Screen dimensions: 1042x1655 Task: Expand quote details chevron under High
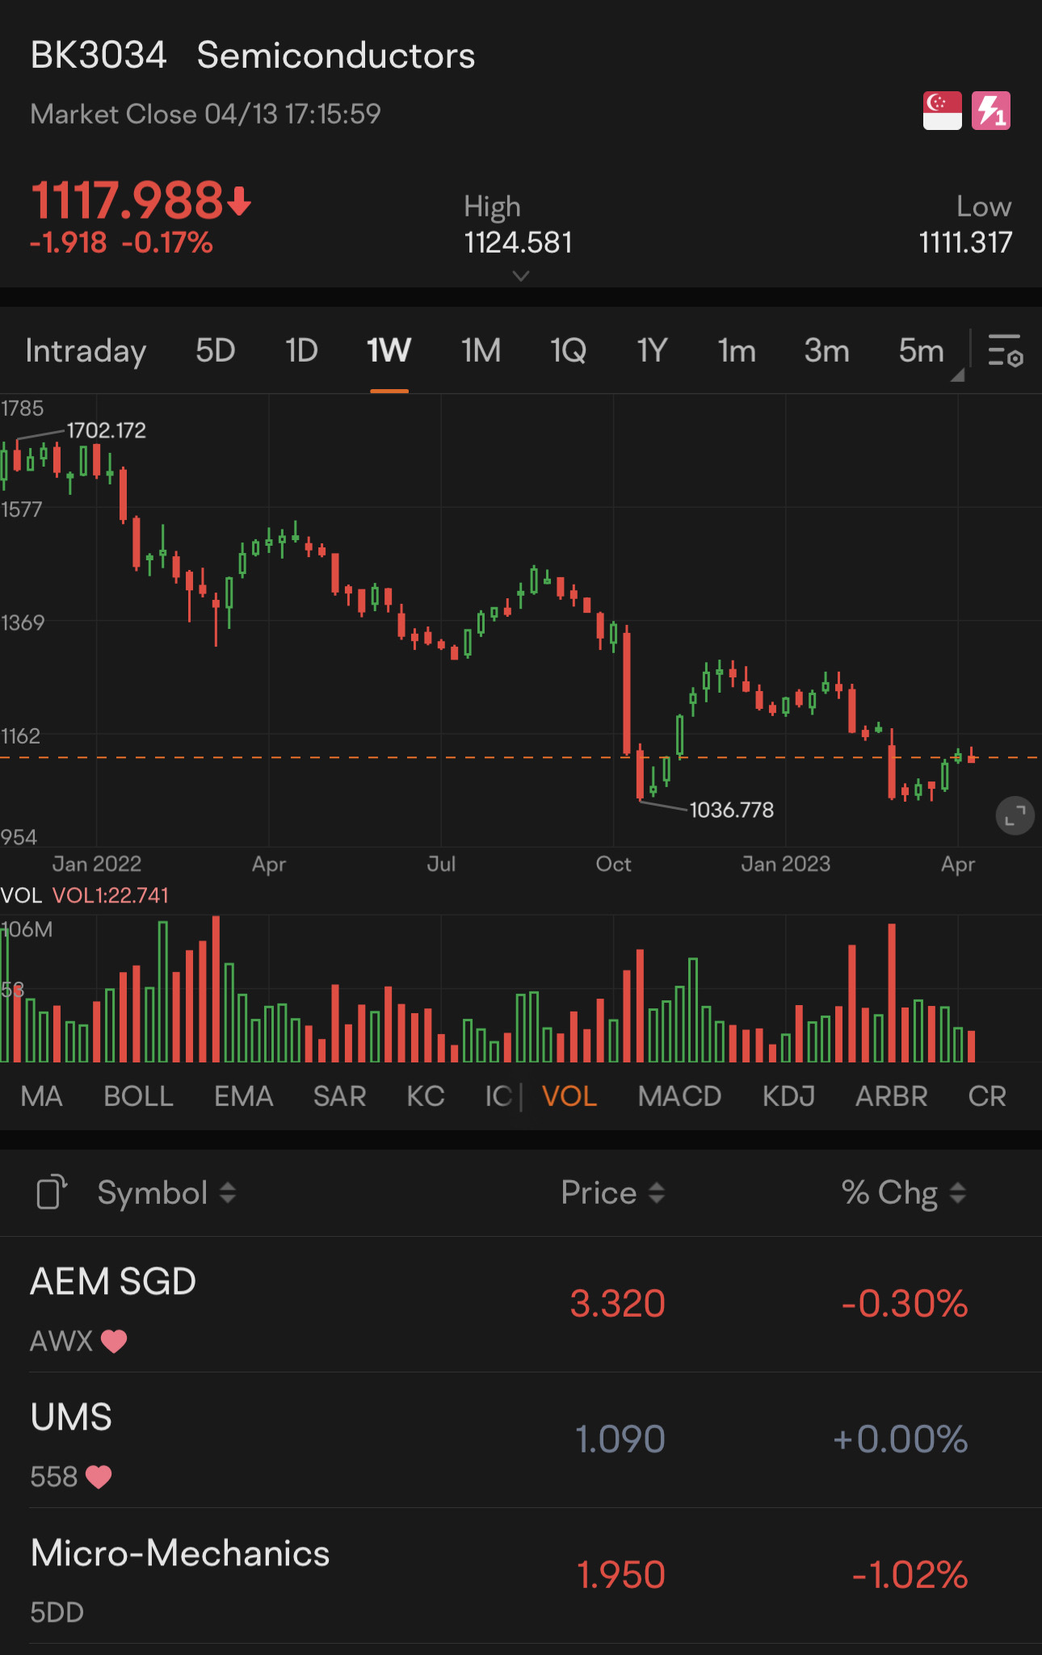(521, 276)
